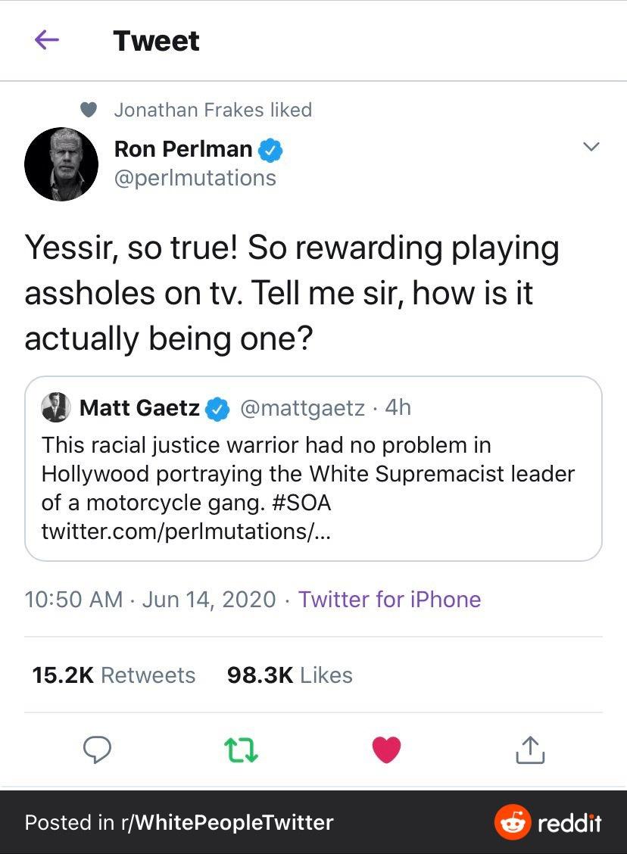This screenshot has width=627, height=854.
Task: Open the share upload icon
Action: pyautogui.click(x=530, y=749)
